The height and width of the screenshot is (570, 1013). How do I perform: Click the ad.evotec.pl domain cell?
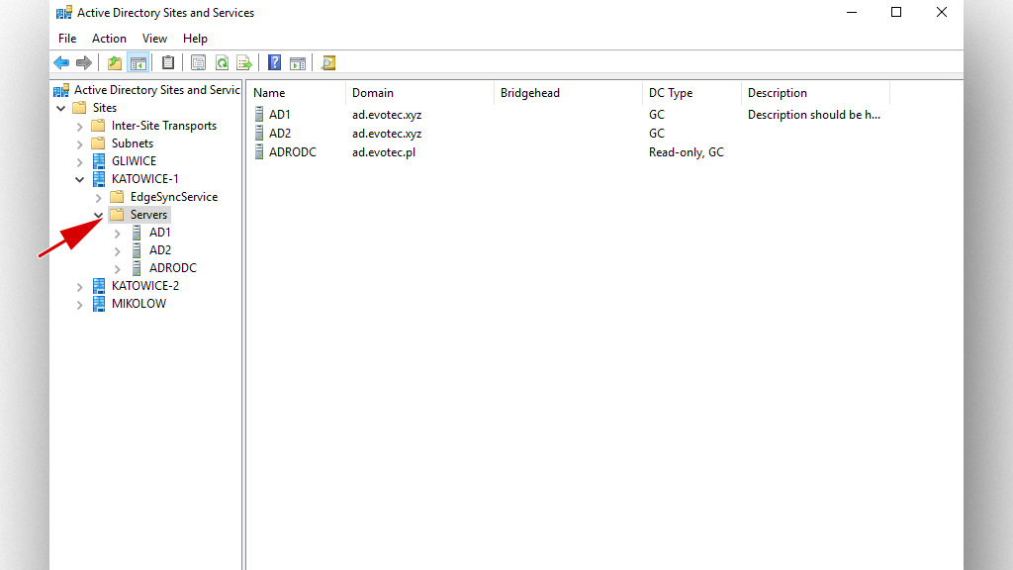click(x=384, y=151)
